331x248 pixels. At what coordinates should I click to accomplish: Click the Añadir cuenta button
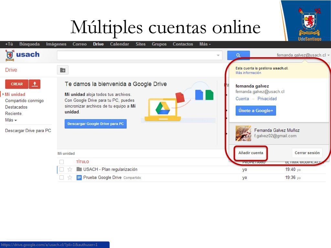click(251, 153)
